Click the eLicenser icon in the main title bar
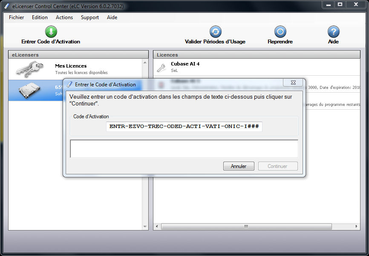This screenshot has width=369, height=256. (x=7, y=6)
